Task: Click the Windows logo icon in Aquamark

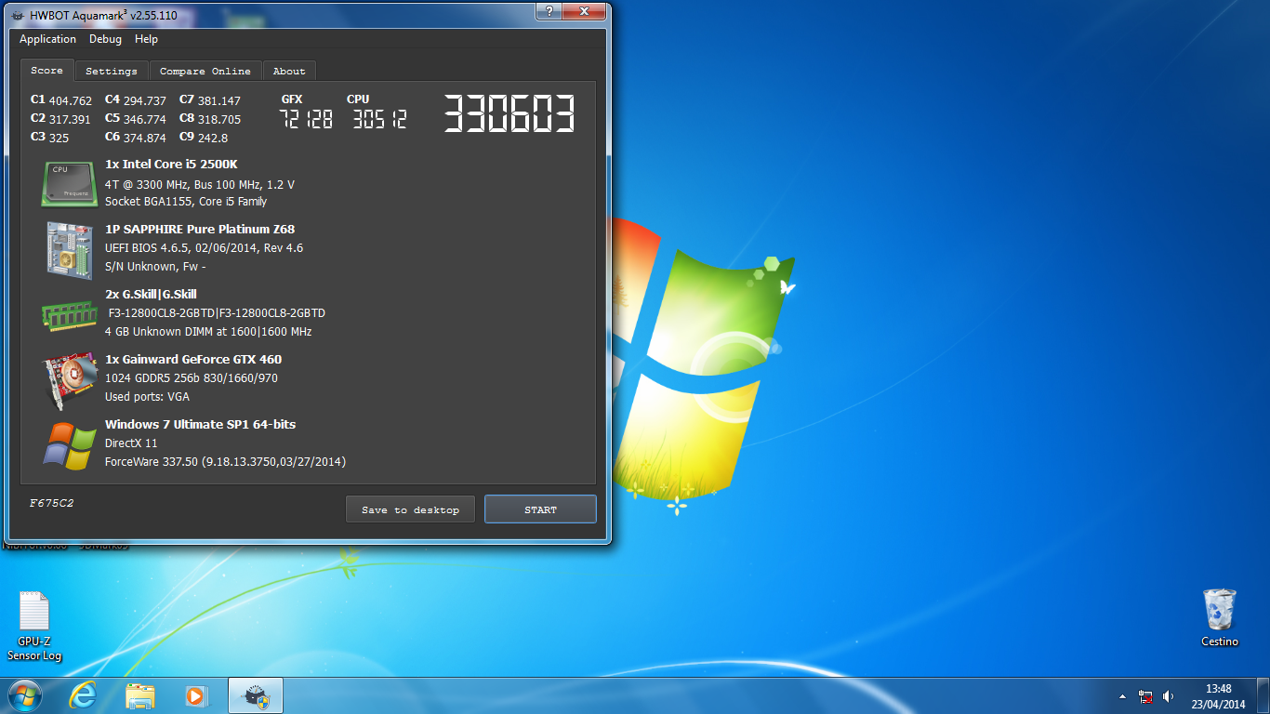Action: tap(70, 444)
